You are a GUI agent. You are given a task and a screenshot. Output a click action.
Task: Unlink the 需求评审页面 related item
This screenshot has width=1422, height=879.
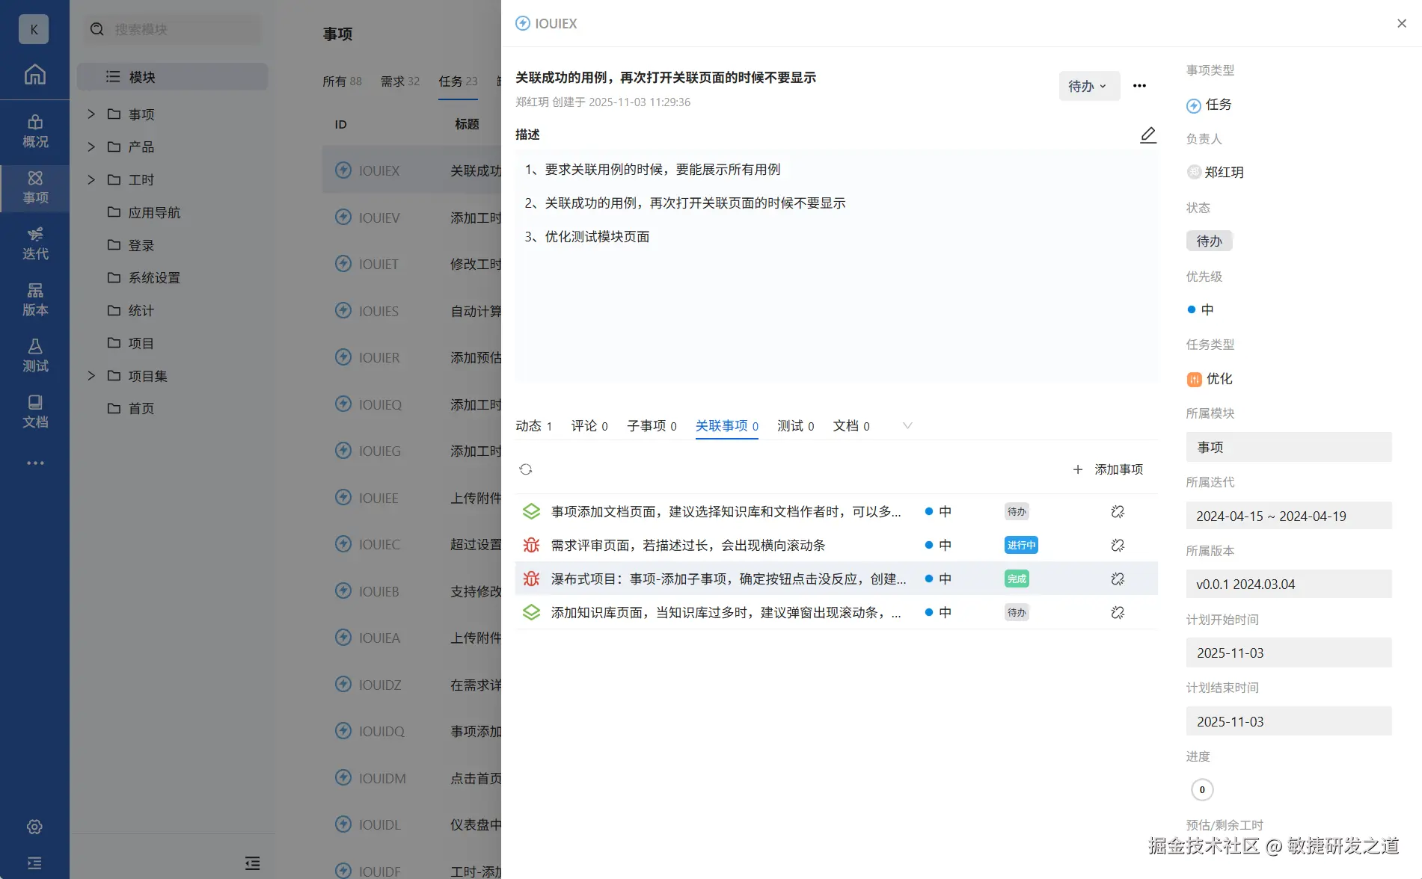(x=1118, y=546)
